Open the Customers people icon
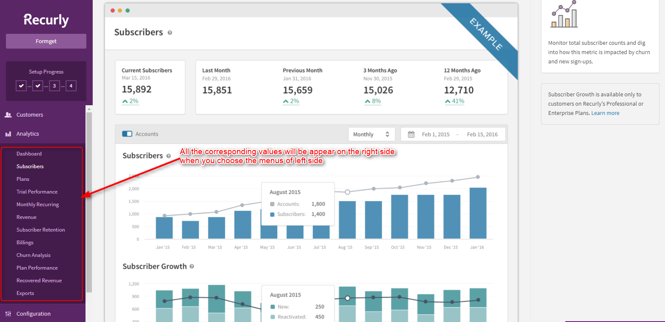The image size is (665, 322). [8, 115]
